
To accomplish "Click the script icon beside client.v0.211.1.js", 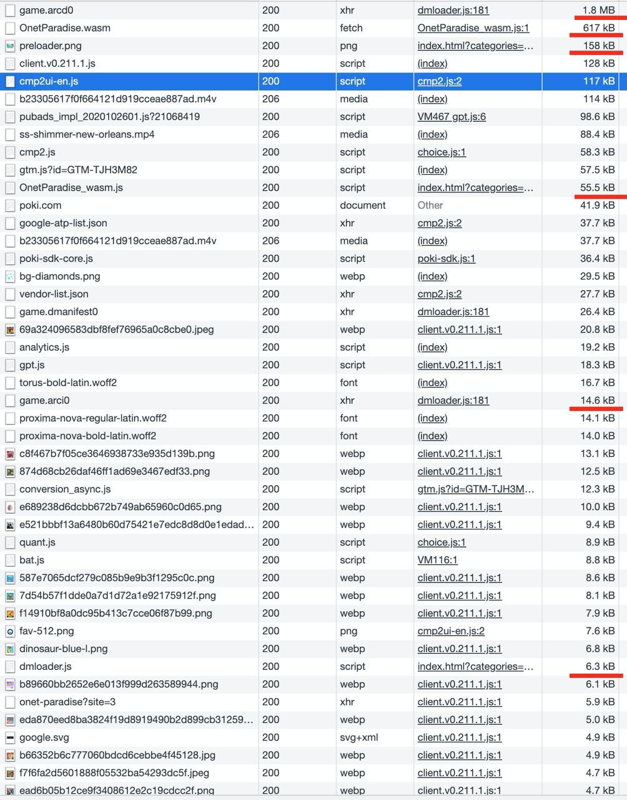I will click(x=10, y=64).
